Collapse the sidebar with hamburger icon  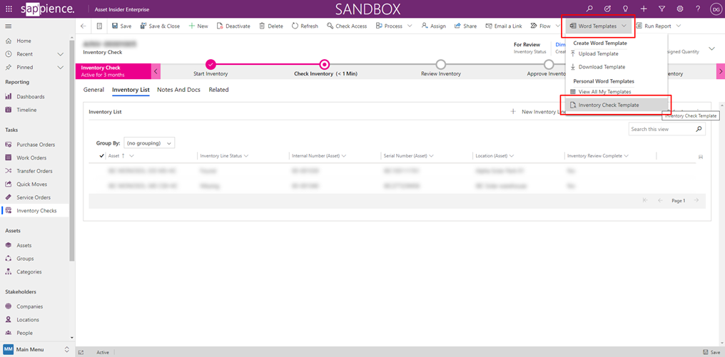(9, 26)
